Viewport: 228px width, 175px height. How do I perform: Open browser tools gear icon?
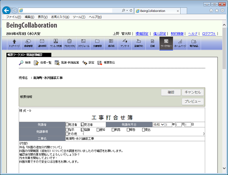[223, 10]
